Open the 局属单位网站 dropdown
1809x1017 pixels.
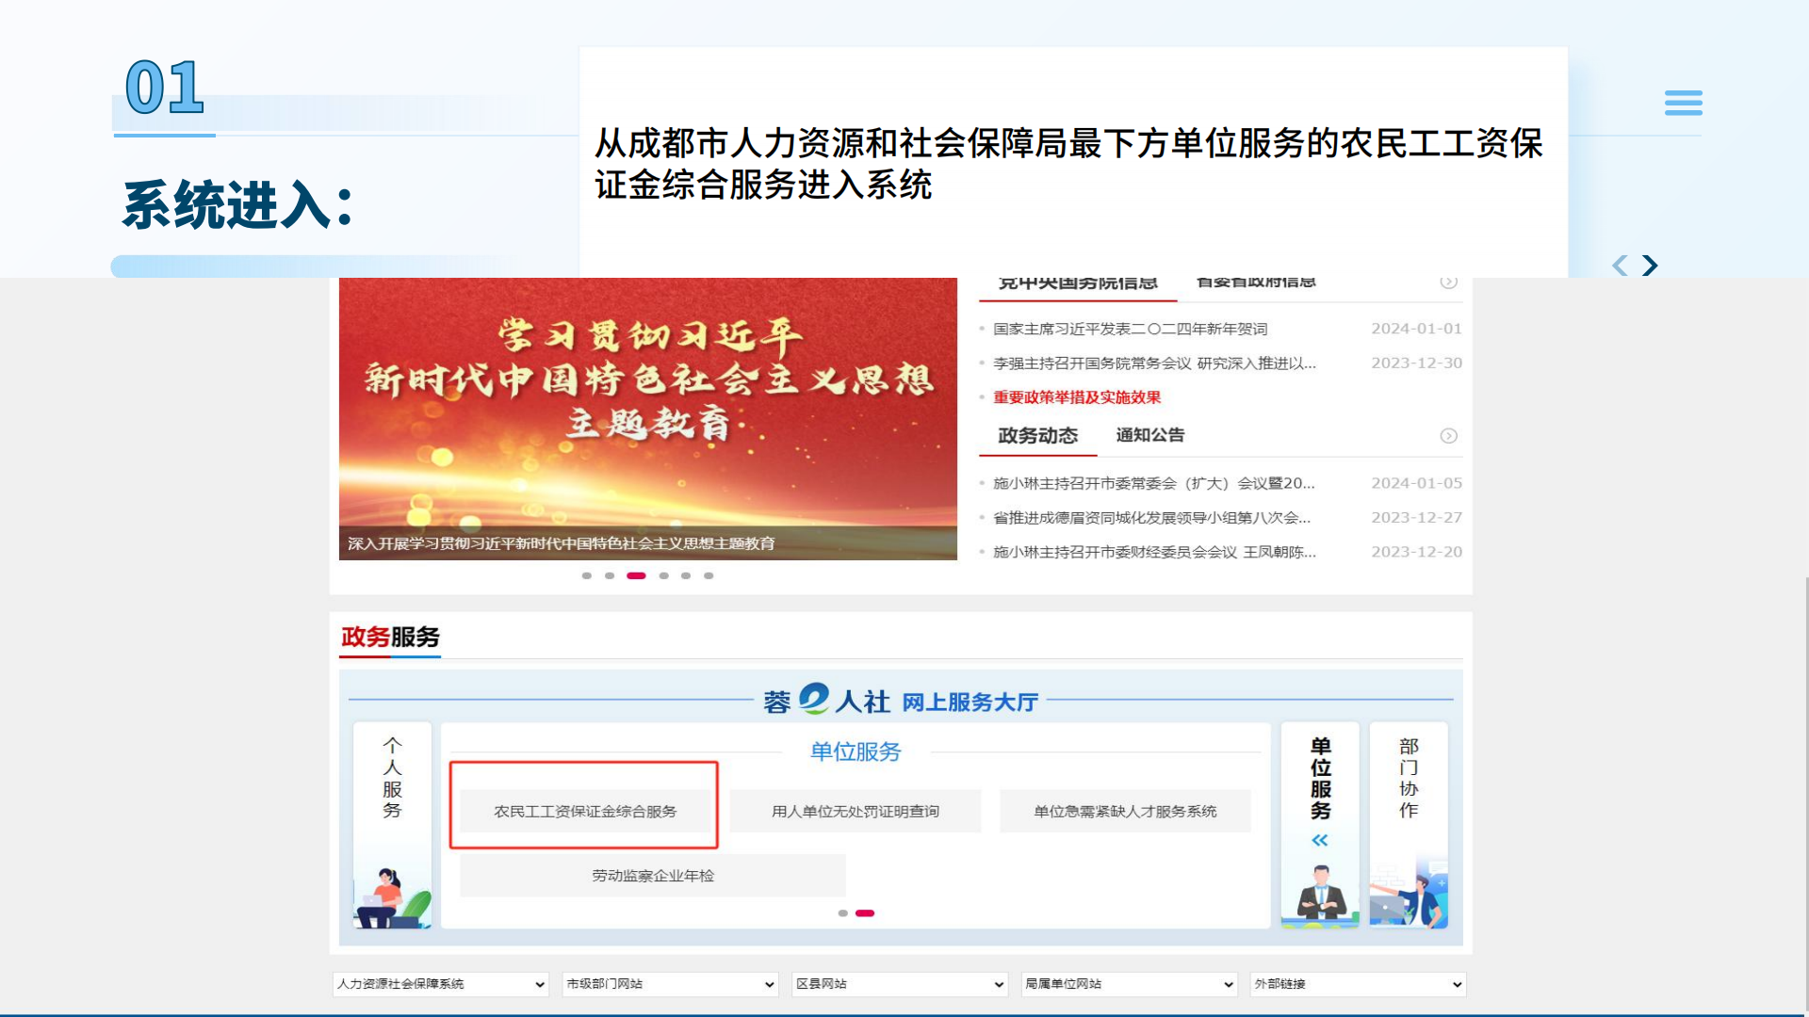[x=1129, y=984]
